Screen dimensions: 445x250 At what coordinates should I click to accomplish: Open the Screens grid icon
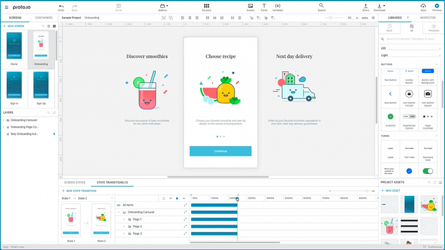click(x=207, y=6)
